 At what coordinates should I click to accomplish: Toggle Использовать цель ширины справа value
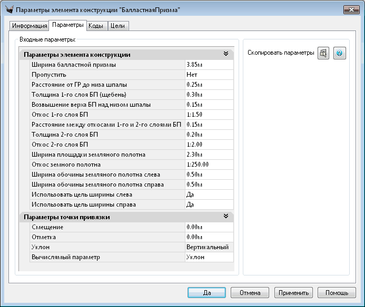[x=209, y=204]
